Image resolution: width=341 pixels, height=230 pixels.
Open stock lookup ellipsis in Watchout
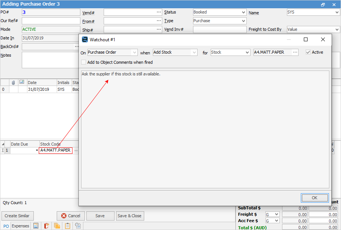[x=295, y=53]
